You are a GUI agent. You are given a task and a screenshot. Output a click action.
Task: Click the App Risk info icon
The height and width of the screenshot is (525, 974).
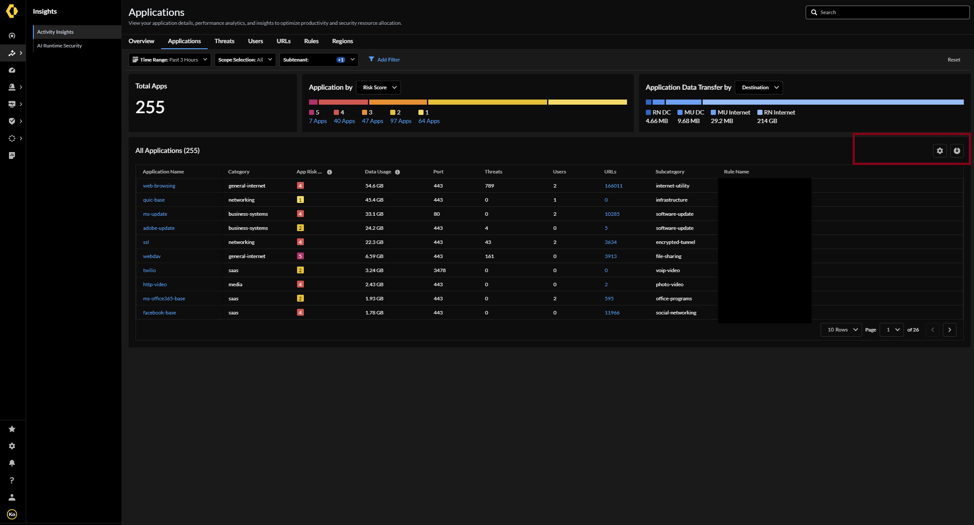330,172
